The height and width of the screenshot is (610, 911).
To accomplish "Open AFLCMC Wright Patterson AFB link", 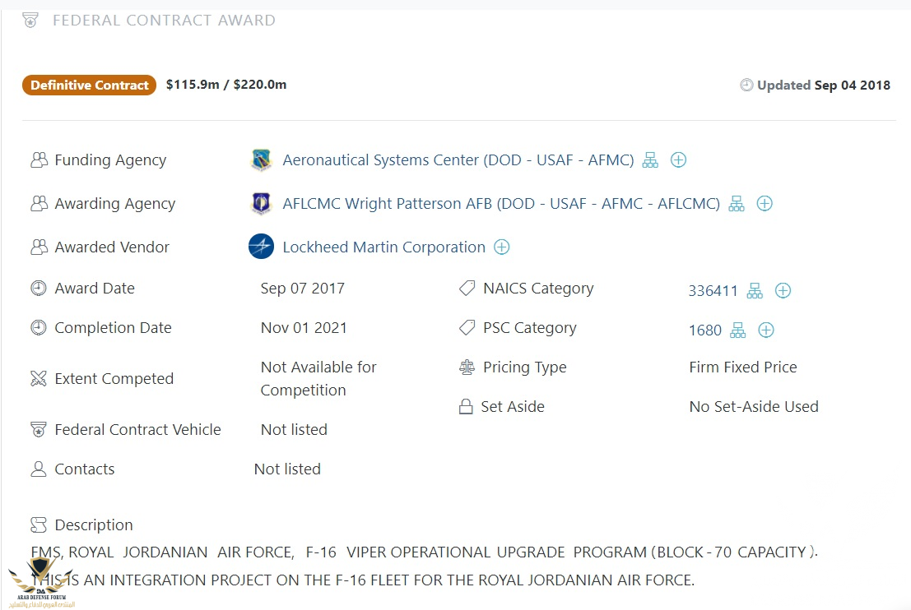I will pyautogui.click(x=500, y=204).
